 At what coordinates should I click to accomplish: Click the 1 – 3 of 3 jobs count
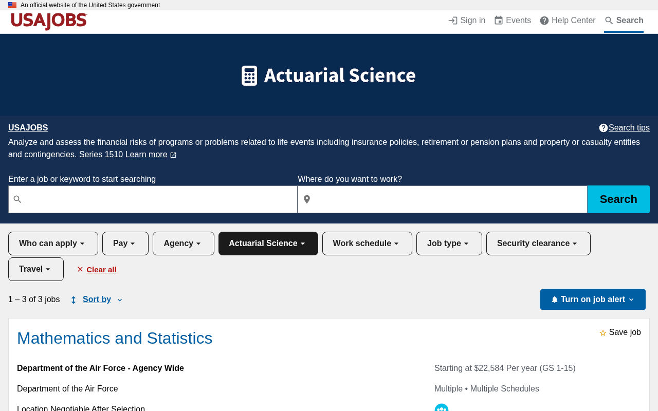click(34, 300)
